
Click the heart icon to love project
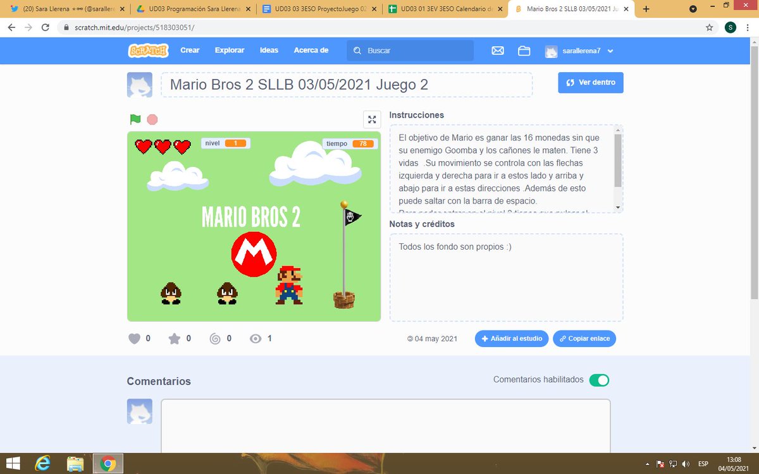[x=134, y=339]
